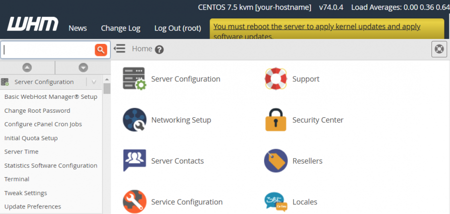Click the sidebar scrollbar thumb
The image size is (450, 214).
(x=107, y=88)
